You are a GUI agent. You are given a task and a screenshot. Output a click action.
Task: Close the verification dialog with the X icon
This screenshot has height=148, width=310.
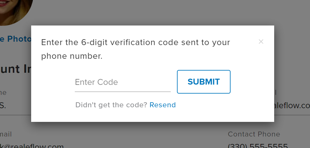coord(261,42)
